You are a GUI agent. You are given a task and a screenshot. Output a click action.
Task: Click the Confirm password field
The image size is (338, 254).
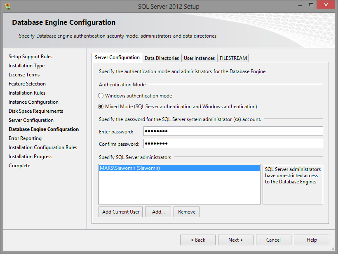pyautogui.click(x=233, y=144)
